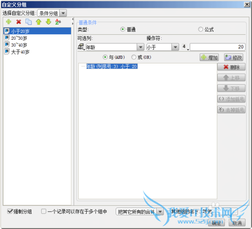Image resolution: width=252 pixels, height=229 pixels.
Task: Select condition 年龄 (列序号:3) 小于 20
Action: point(112,66)
